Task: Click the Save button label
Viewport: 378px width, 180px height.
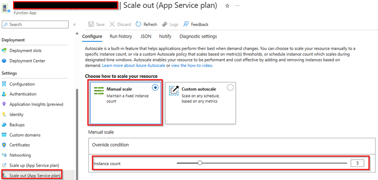Action: click(x=100, y=24)
